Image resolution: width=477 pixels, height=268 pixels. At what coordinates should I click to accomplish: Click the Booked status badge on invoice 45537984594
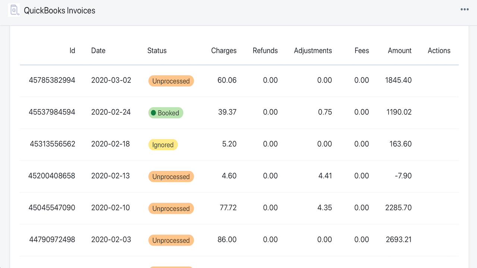(165, 113)
